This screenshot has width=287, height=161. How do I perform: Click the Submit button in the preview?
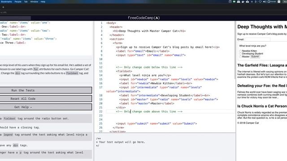click(255, 57)
